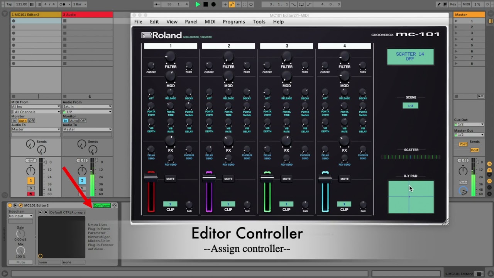Set track 1 monitor to Off
494x278 pixels.
pyautogui.click(x=32, y=121)
